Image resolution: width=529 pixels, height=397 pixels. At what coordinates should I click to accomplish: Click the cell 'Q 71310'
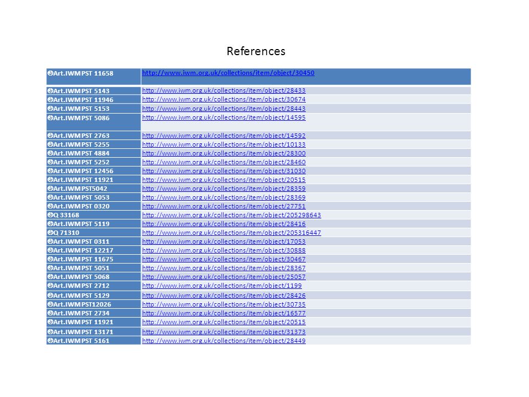coord(94,233)
